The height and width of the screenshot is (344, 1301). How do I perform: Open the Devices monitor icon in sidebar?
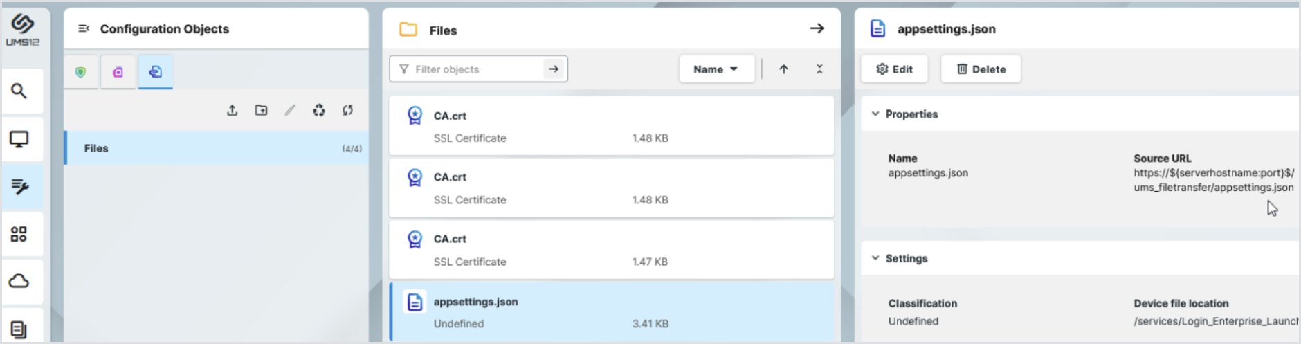pyautogui.click(x=19, y=139)
